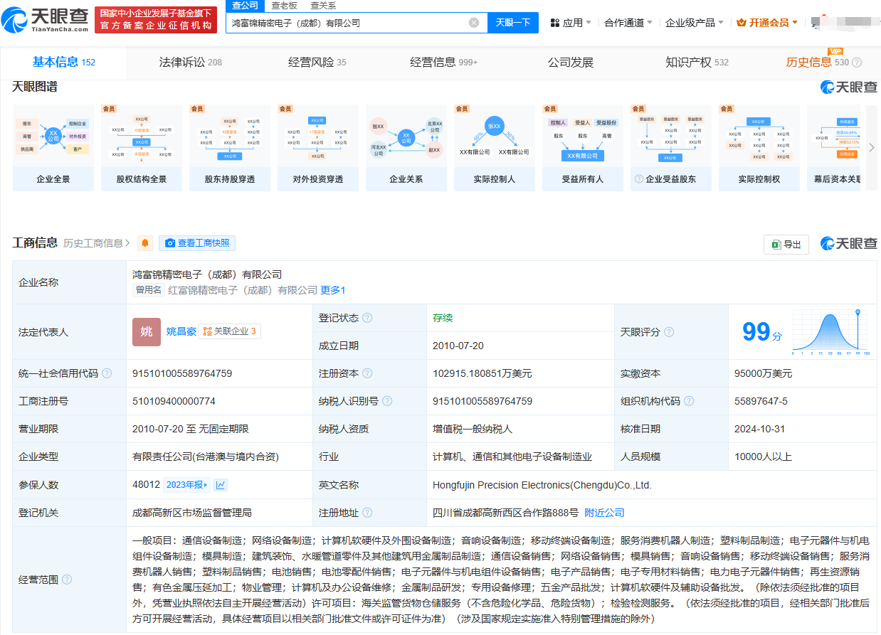Show help for 组织机构代码
The width and height of the screenshot is (881, 635).
tap(689, 401)
